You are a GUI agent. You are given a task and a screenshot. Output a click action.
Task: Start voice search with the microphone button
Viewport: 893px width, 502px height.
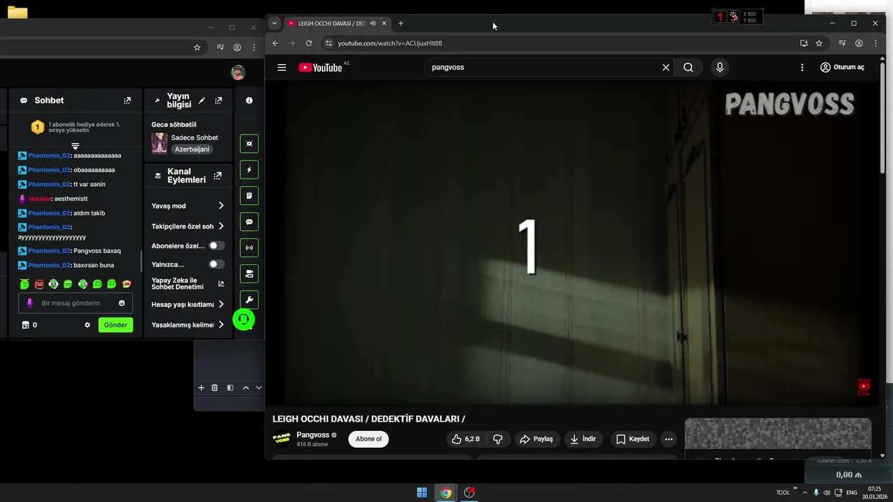719,68
